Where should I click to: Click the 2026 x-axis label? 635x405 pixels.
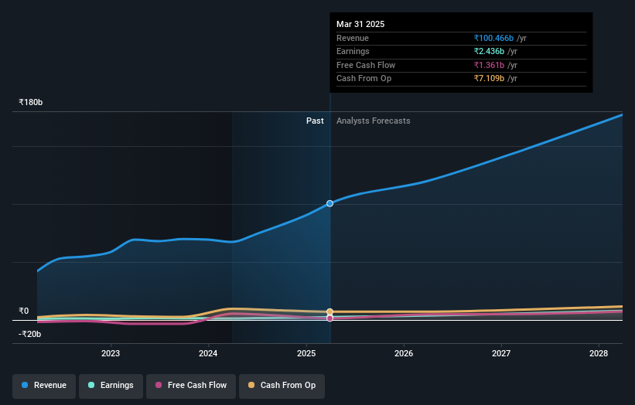pos(404,353)
